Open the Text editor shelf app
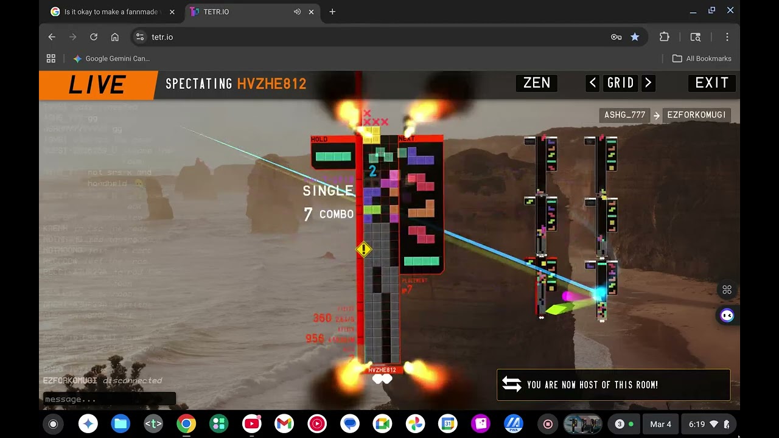 pyautogui.click(x=153, y=424)
